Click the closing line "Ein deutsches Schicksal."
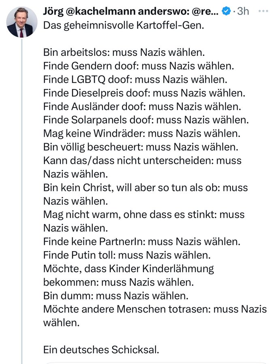Image resolution: width=276 pixels, height=364 pixels. pyautogui.click(x=101, y=349)
